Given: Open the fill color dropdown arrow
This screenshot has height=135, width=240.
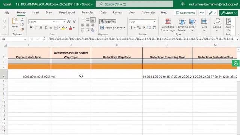Looking at the screenshot, I should (67, 28).
